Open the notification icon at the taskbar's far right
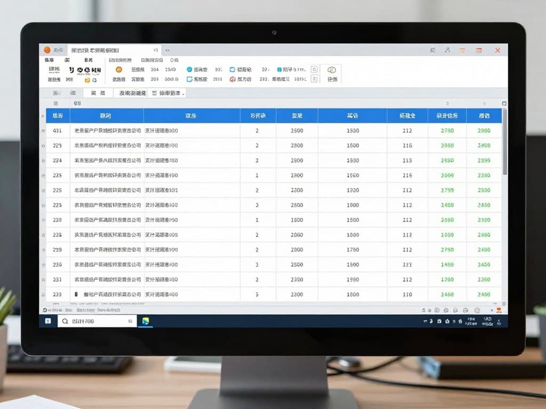The height and width of the screenshot is (409, 546). click(499, 322)
